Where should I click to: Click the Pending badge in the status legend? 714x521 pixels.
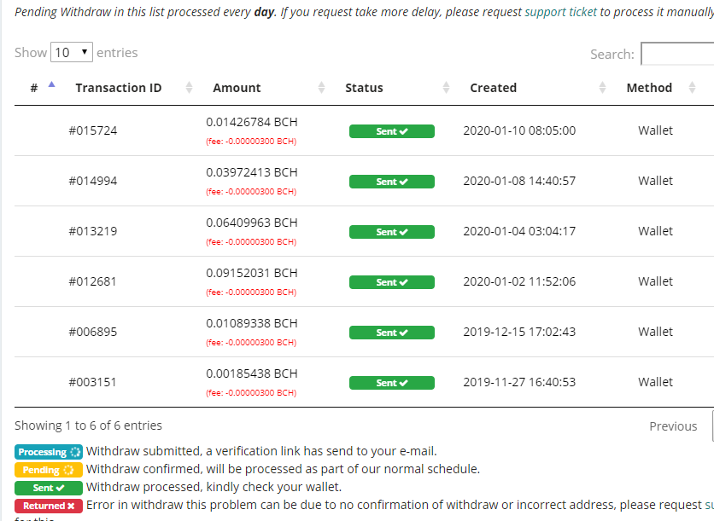48,470
